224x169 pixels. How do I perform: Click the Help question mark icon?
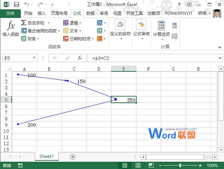(x=179, y=5)
